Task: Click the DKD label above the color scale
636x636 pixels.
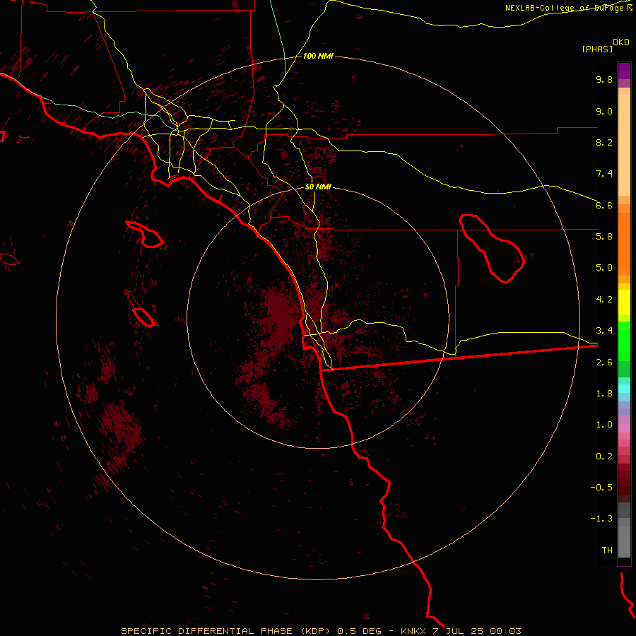Action: pyautogui.click(x=620, y=42)
